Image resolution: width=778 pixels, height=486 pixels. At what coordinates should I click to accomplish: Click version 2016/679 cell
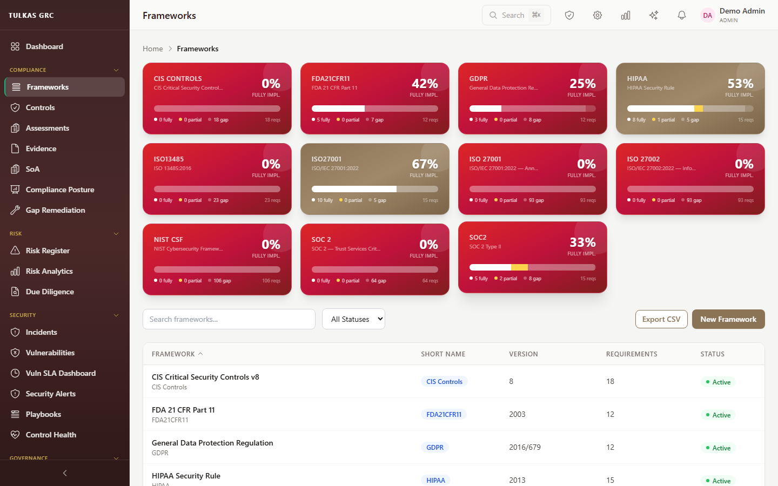(525, 447)
